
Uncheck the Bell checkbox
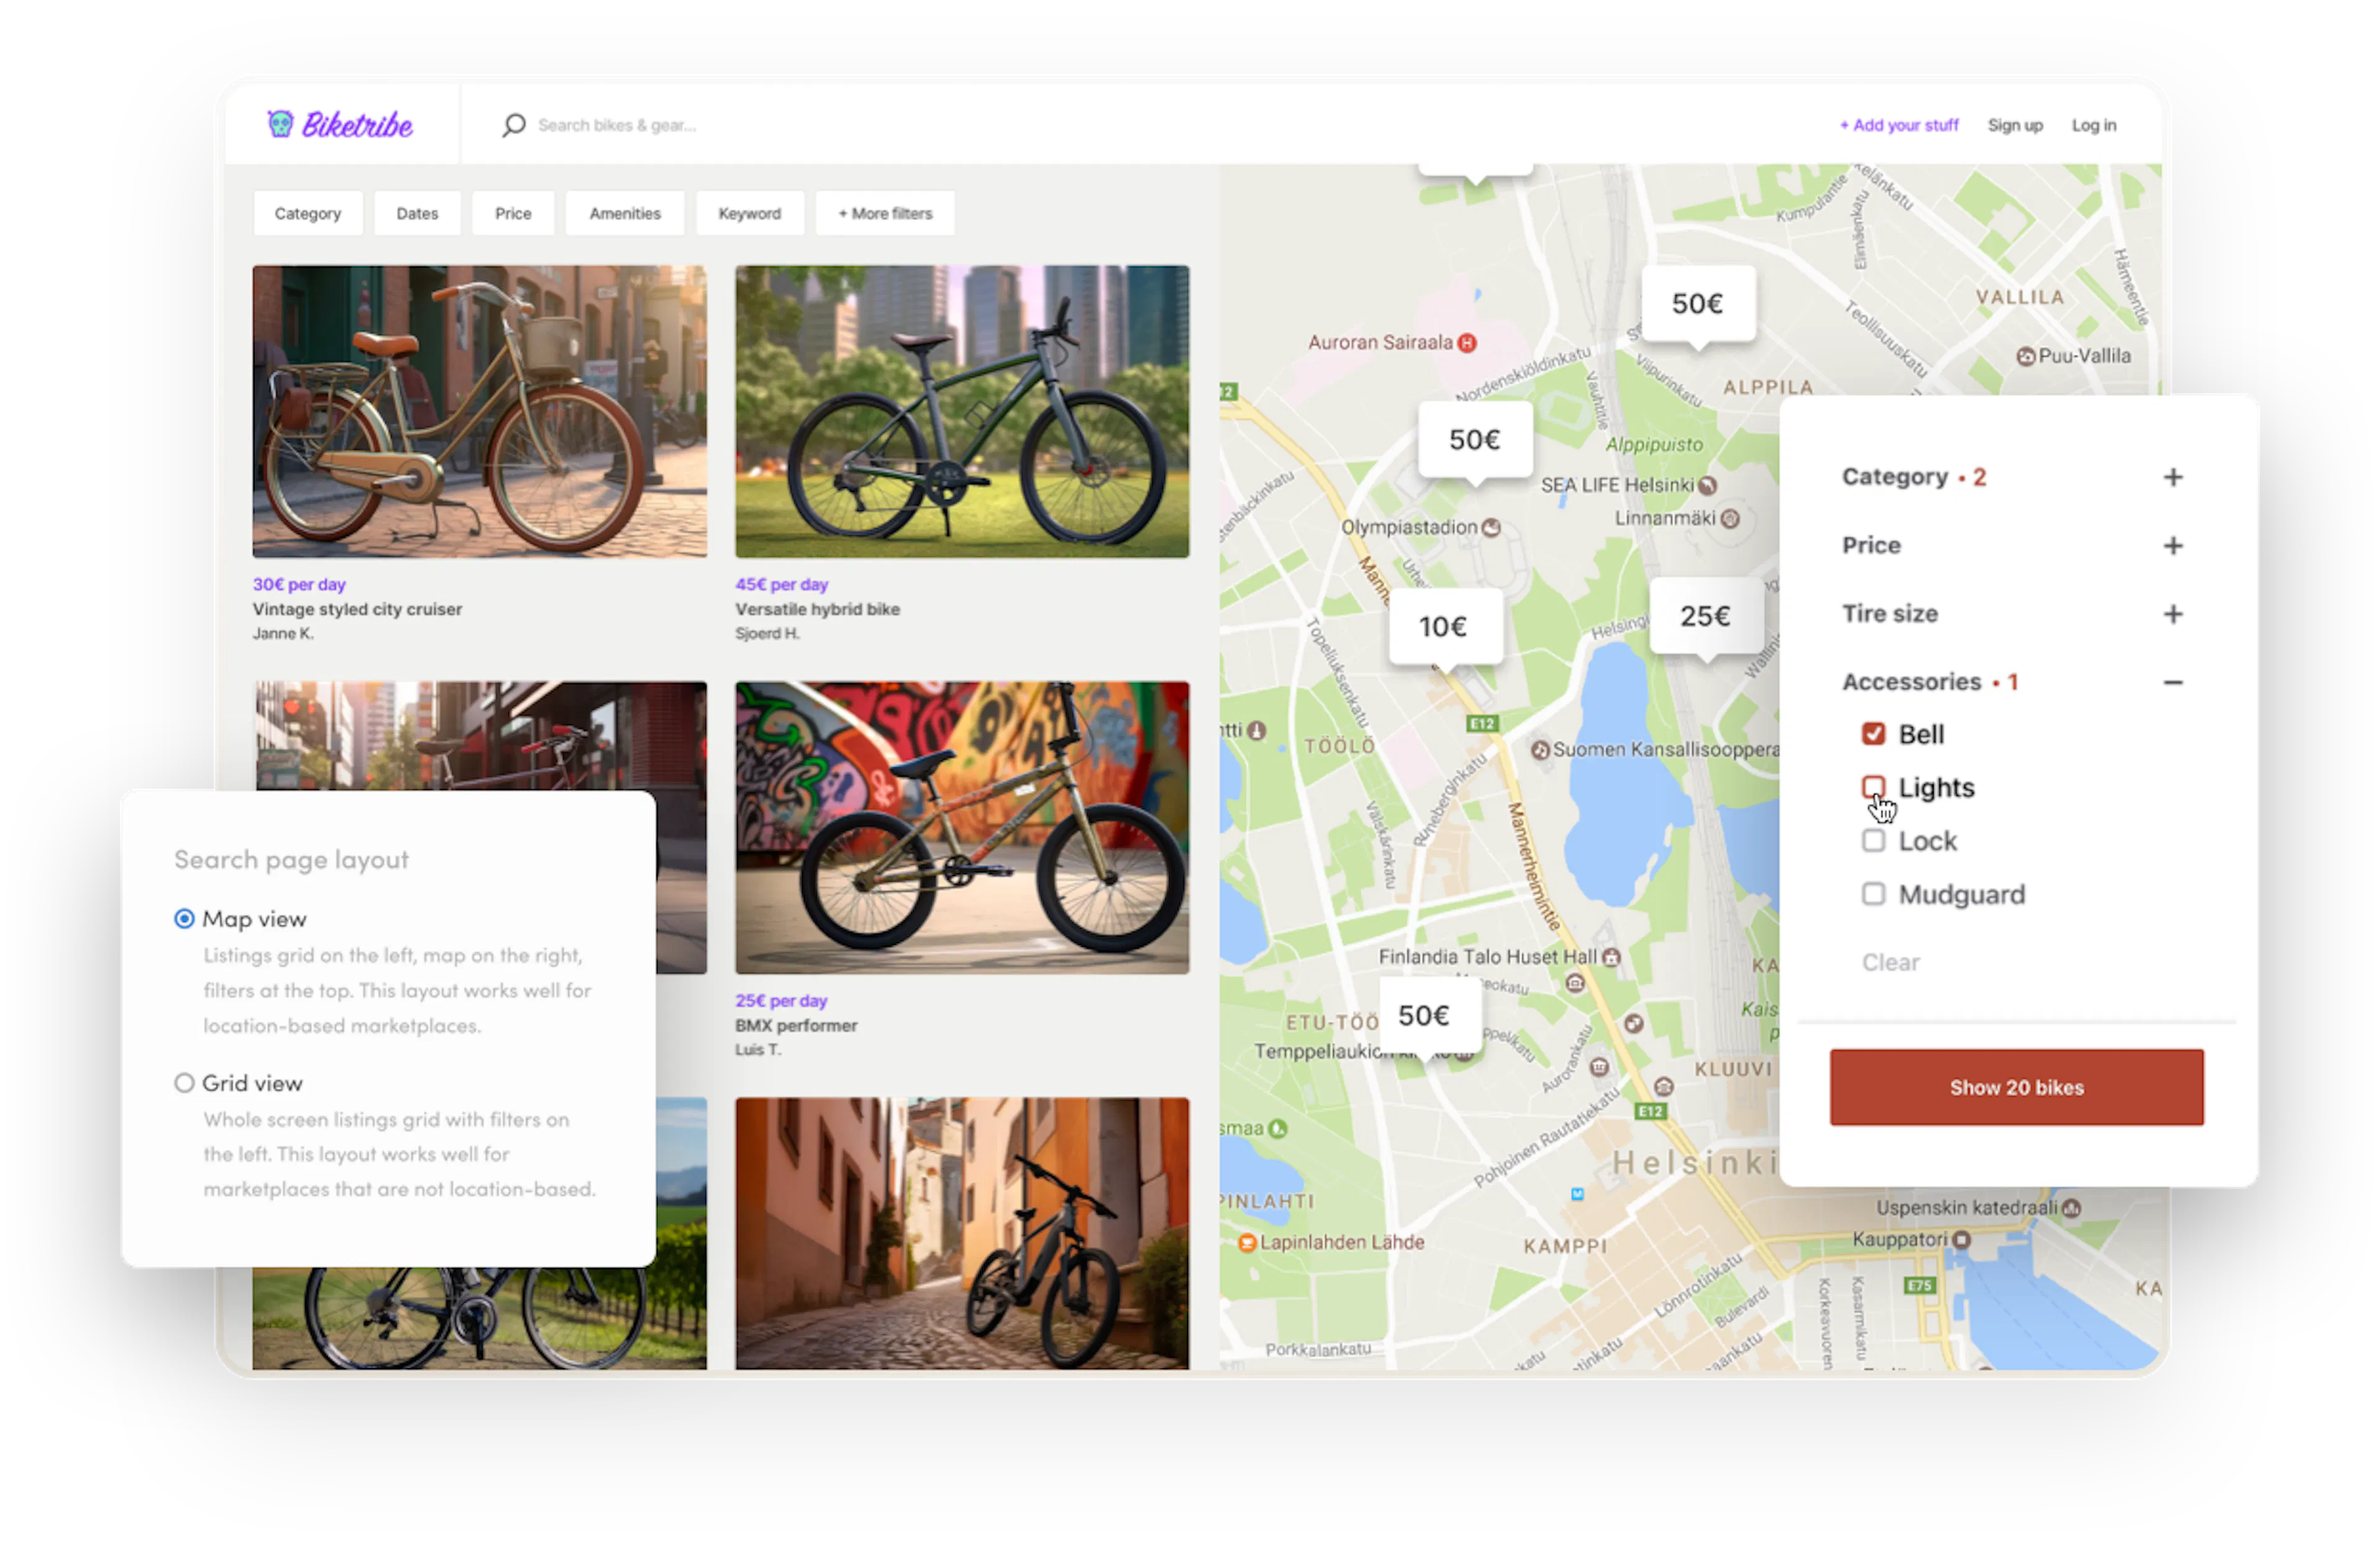1873,734
